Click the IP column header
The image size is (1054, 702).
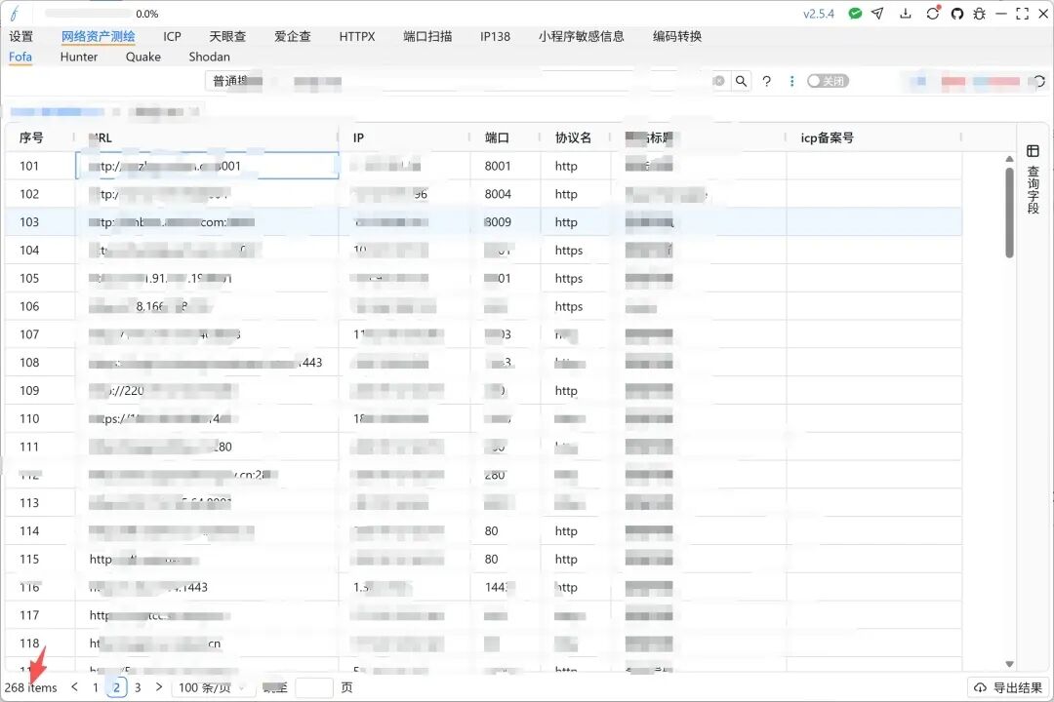pos(358,137)
